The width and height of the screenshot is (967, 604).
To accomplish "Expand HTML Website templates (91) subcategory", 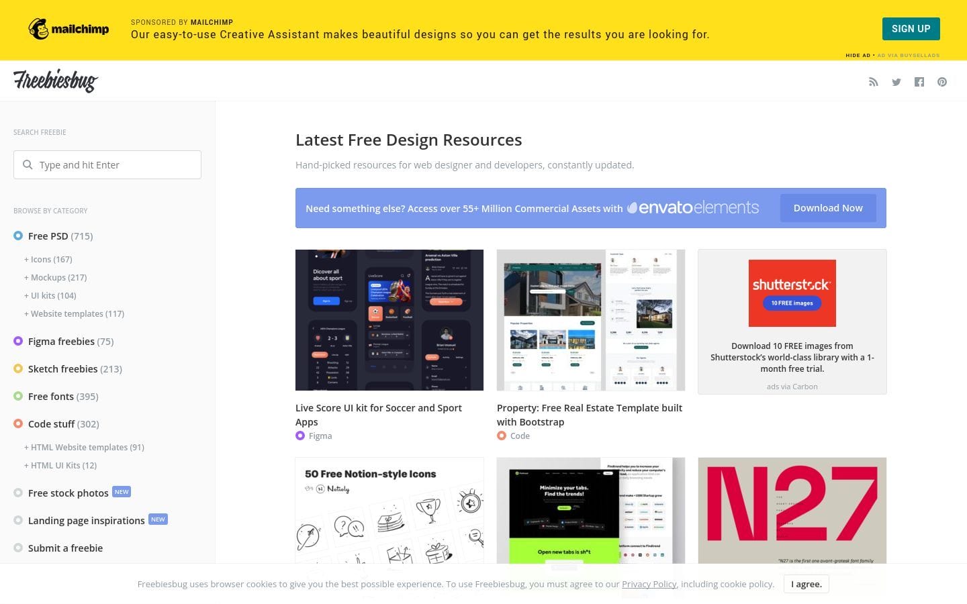I will (85, 447).
